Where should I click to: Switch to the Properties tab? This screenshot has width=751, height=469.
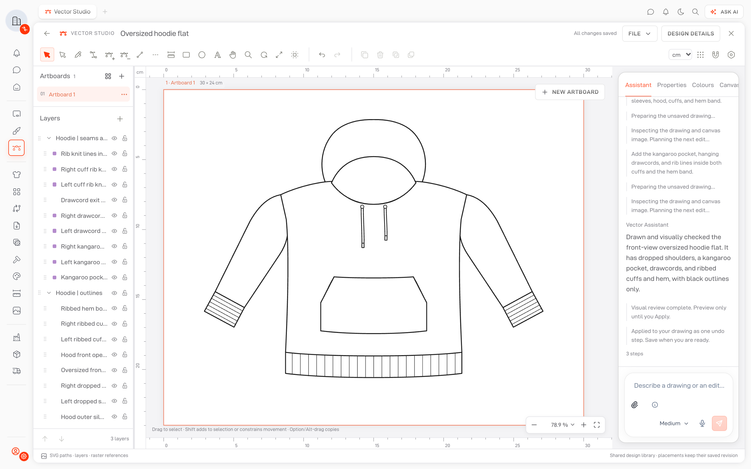click(x=671, y=85)
